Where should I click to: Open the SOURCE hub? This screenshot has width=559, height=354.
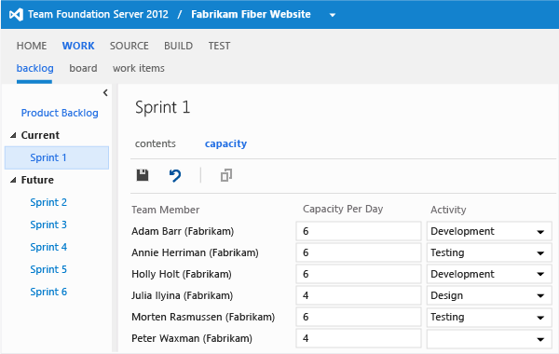coord(130,46)
